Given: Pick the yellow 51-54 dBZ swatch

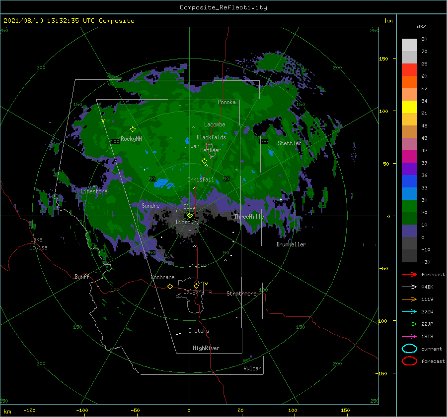Looking at the screenshot, I should pyautogui.click(x=409, y=107).
